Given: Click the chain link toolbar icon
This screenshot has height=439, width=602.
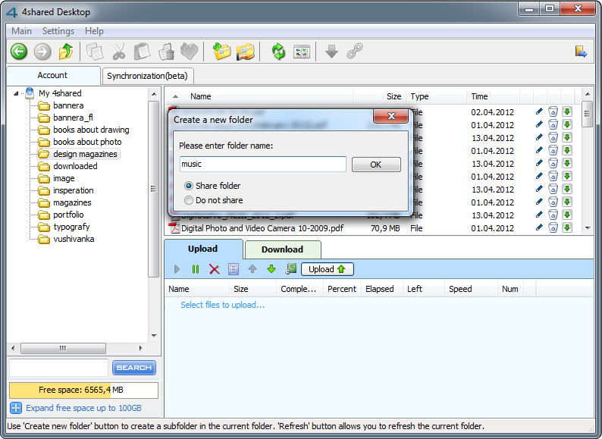Looking at the screenshot, I should (x=355, y=52).
